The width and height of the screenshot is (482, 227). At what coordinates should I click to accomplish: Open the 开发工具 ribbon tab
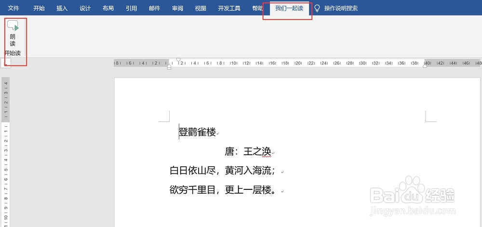(x=229, y=8)
